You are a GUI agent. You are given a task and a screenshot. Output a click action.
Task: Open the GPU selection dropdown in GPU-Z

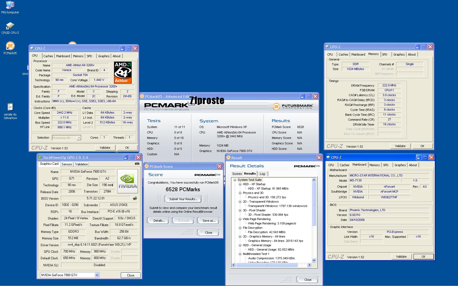[97, 275]
